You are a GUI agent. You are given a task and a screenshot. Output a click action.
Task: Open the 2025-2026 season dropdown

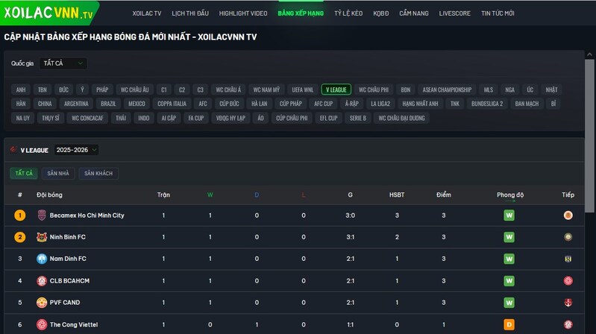tap(75, 150)
